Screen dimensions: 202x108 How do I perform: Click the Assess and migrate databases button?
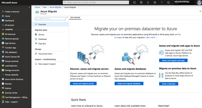(x=129, y=84)
